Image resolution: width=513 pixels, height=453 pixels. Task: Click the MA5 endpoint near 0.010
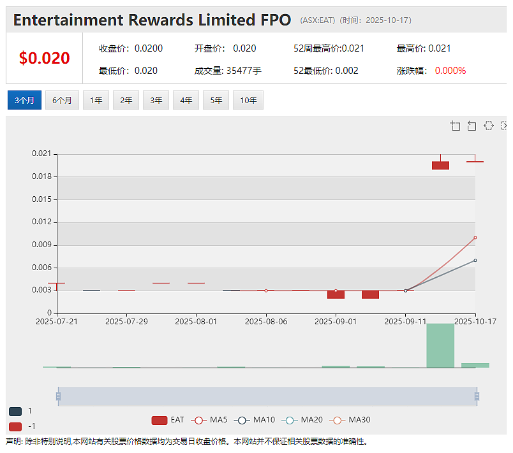point(475,238)
